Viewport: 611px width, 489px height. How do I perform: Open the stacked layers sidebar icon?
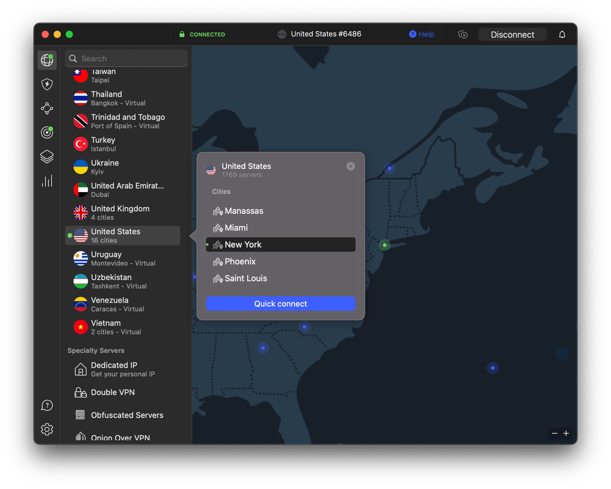[47, 157]
